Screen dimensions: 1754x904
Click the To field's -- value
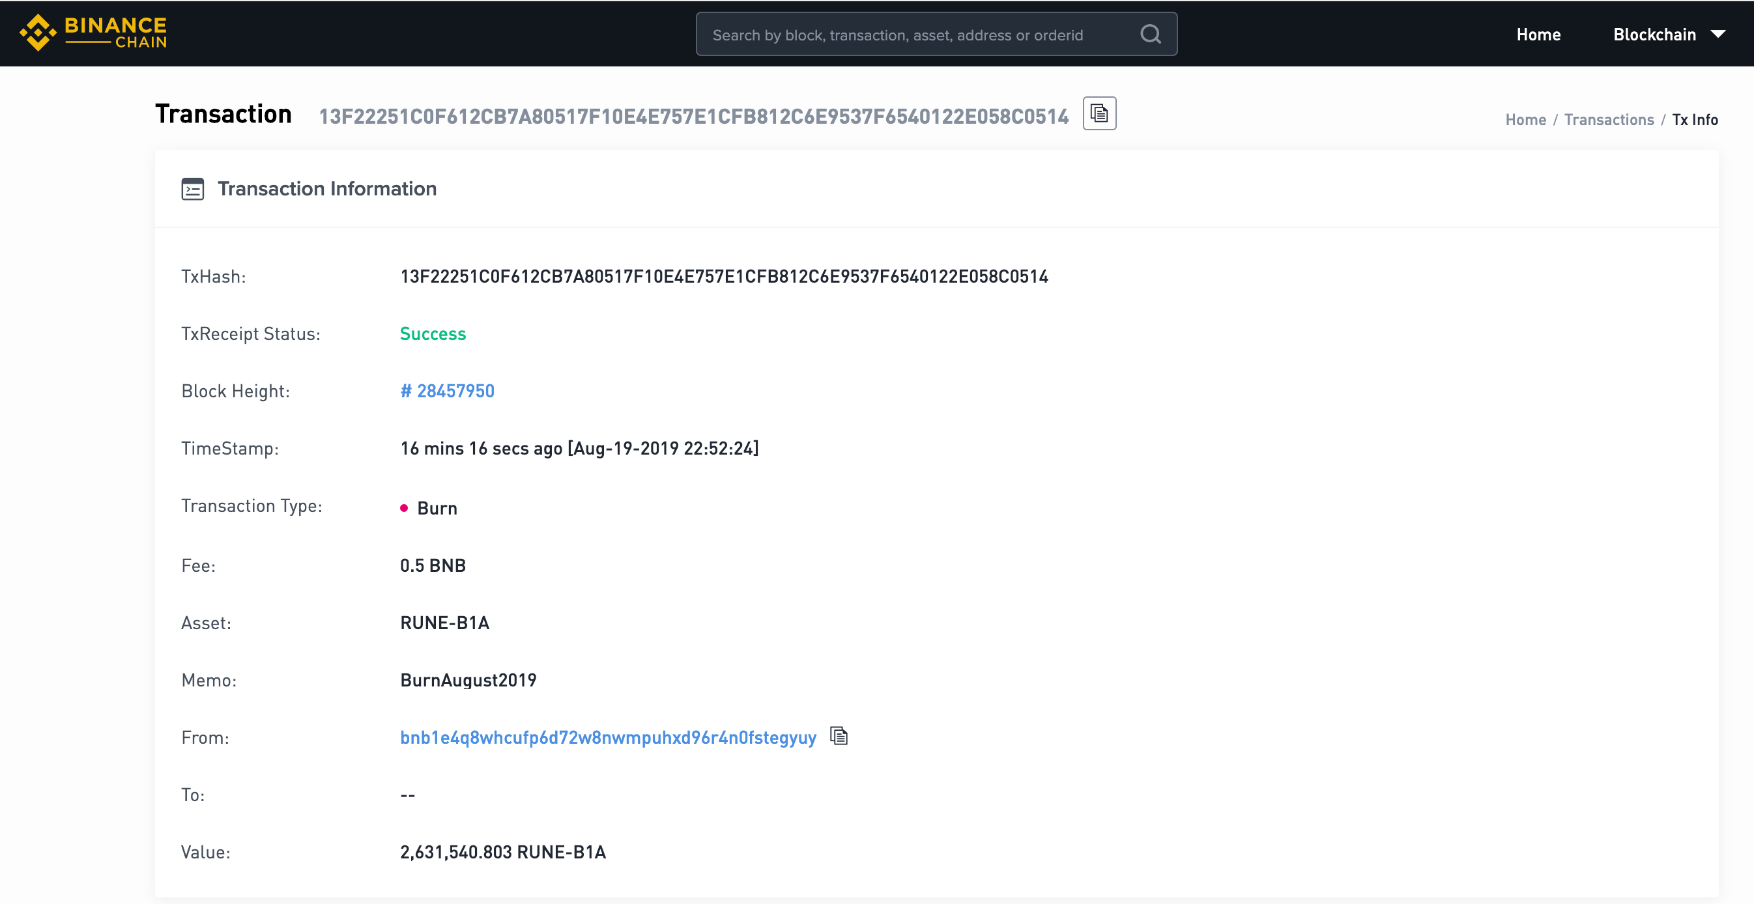pos(407,795)
